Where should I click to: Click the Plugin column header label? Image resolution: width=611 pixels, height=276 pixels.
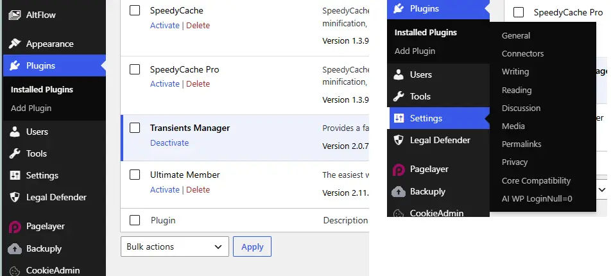(x=163, y=221)
